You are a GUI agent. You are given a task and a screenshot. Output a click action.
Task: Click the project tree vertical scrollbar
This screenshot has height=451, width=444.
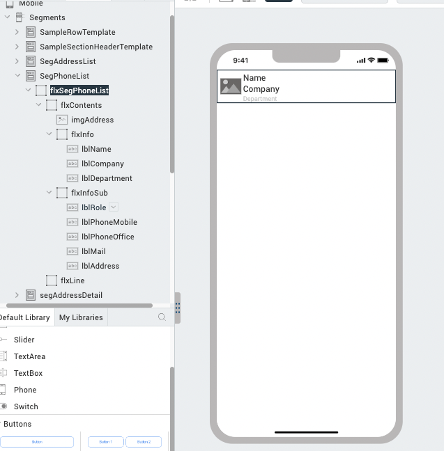(172, 95)
